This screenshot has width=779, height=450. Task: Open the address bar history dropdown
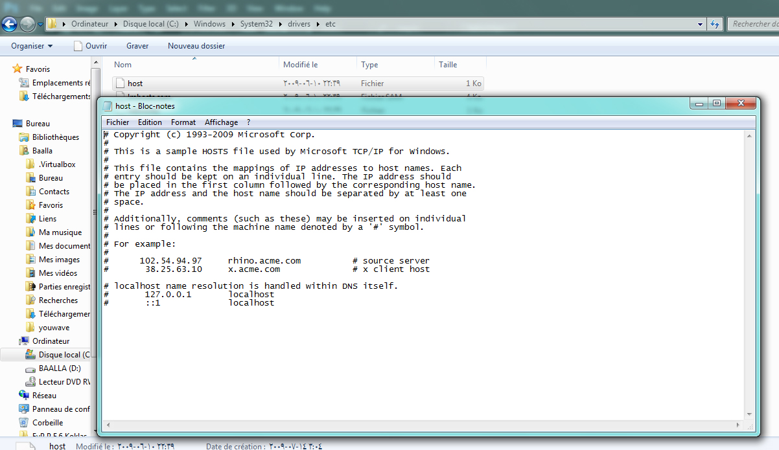(x=701, y=24)
